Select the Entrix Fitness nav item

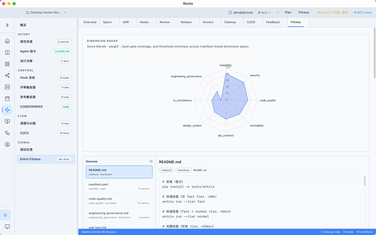tap(45, 159)
